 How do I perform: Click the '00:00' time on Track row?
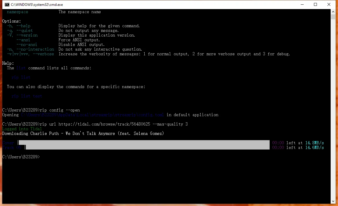tap(278, 147)
